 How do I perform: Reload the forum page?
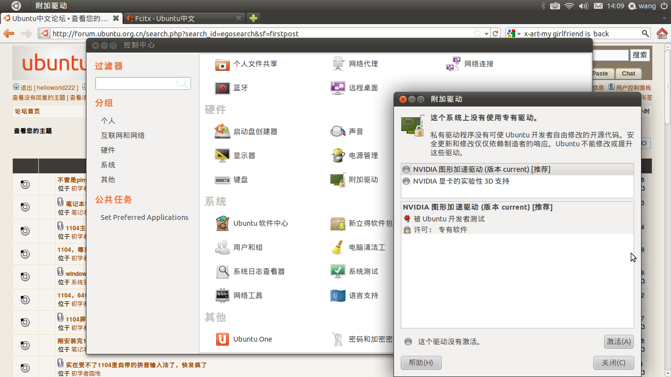tap(496, 33)
